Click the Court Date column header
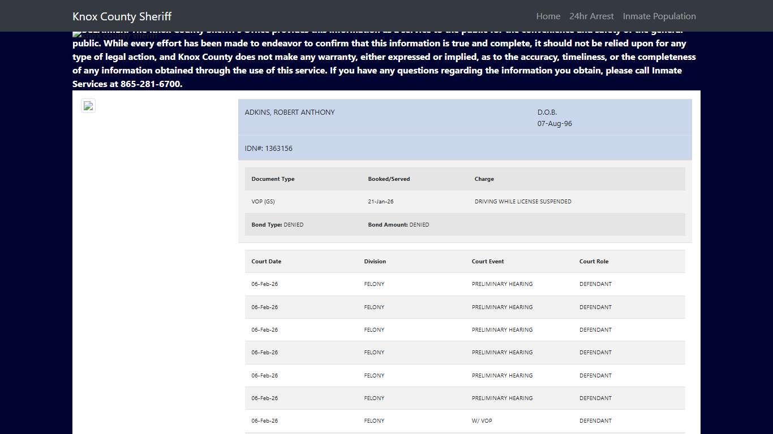 coord(266,261)
